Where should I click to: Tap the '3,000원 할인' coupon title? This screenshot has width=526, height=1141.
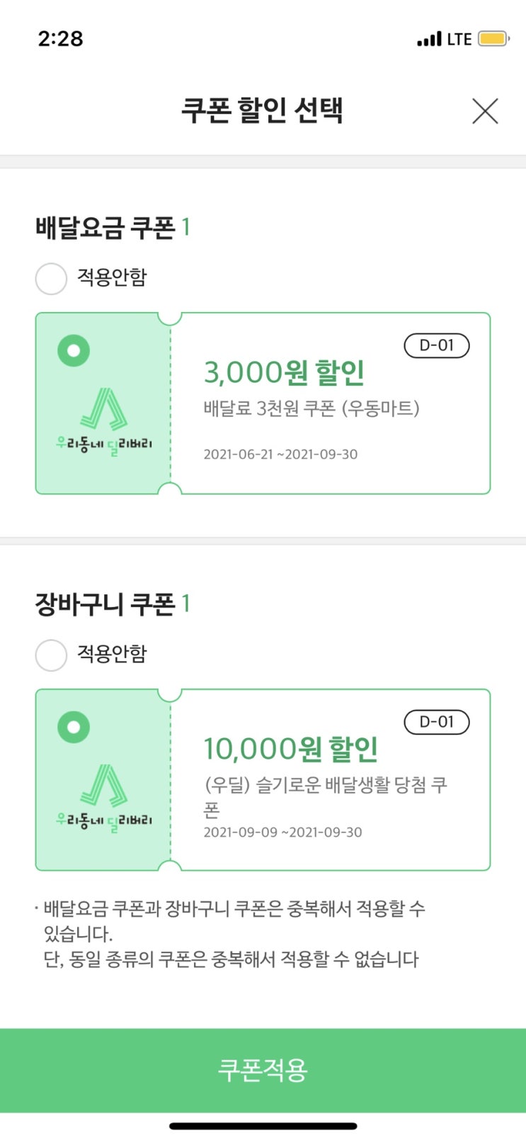[284, 372]
